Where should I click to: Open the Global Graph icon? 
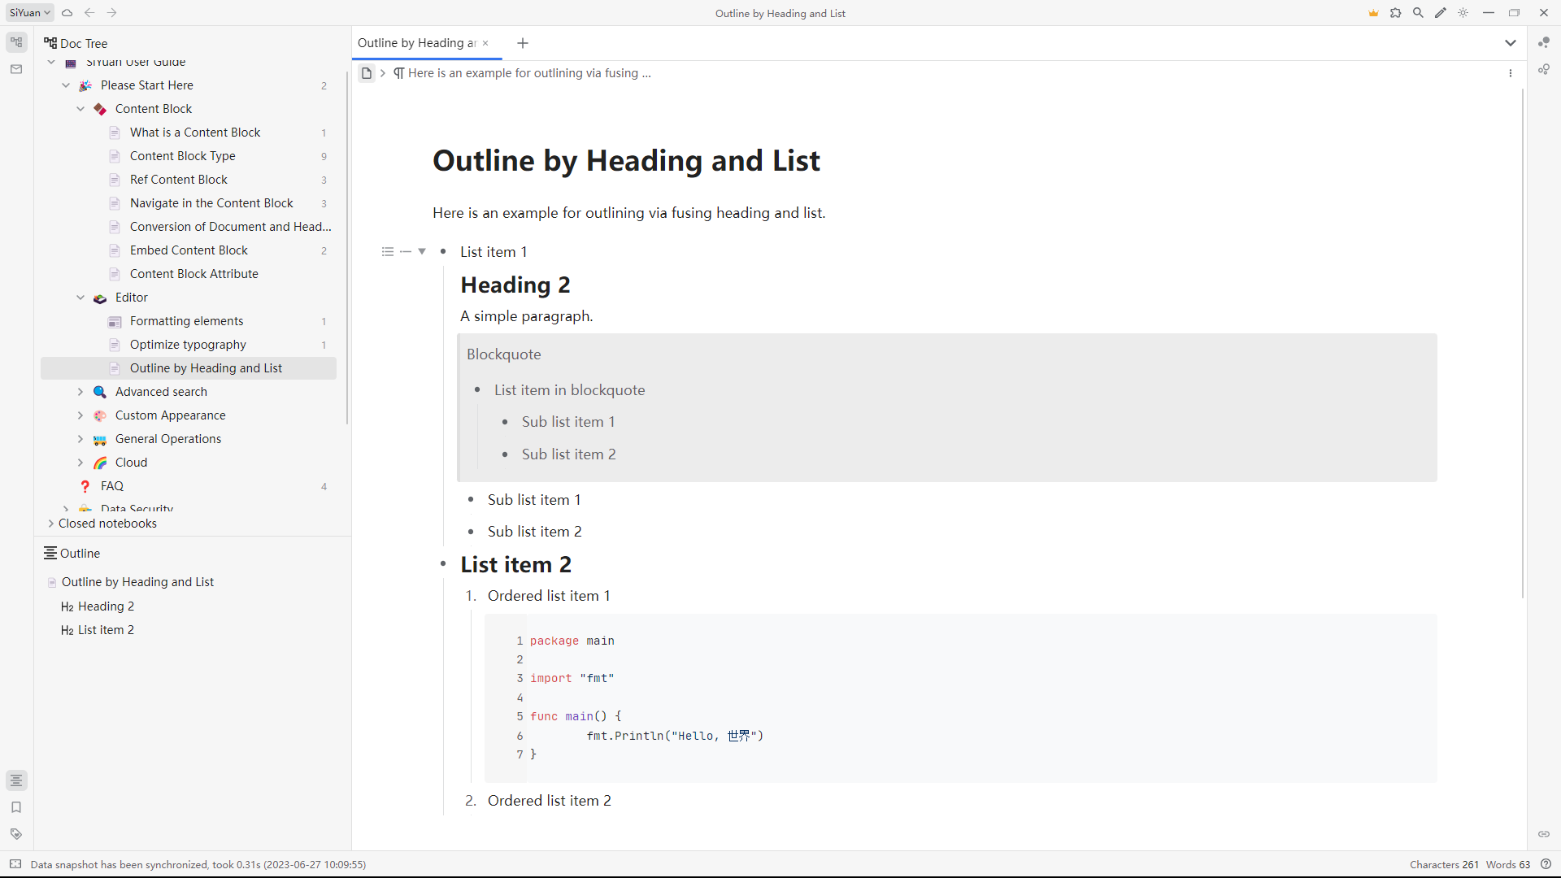point(1544,70)
